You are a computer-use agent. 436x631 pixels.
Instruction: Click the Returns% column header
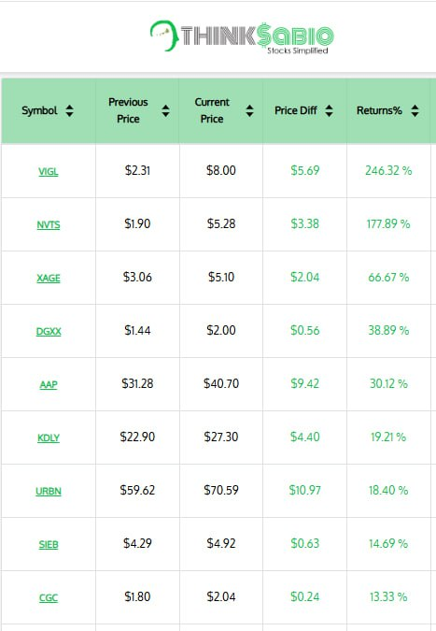click(x=379, y=110)
